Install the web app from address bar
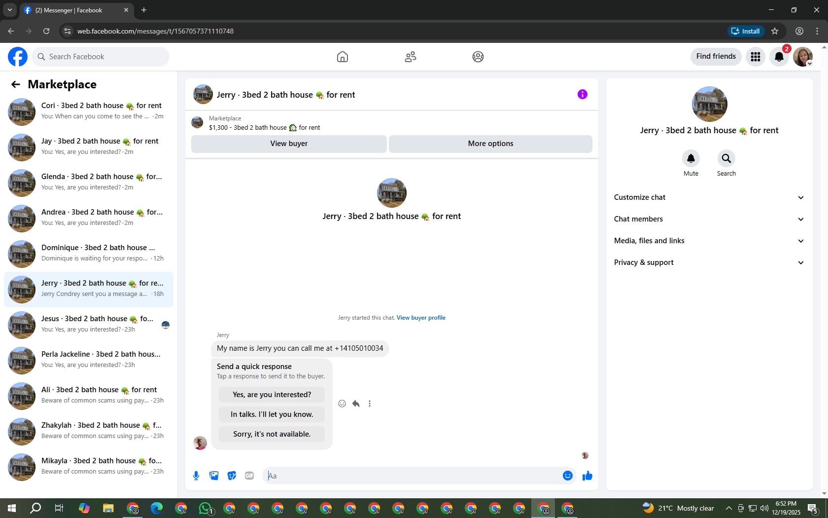828x518 pixels. point(746,31)
